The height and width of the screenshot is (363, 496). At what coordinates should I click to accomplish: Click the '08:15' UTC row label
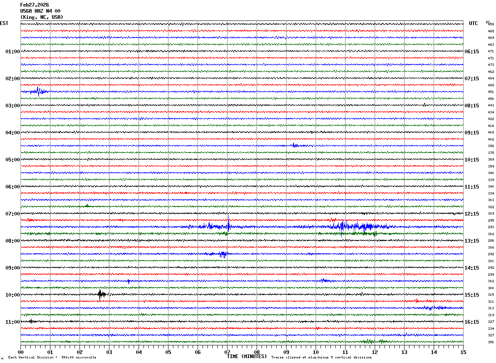point(471,106)
